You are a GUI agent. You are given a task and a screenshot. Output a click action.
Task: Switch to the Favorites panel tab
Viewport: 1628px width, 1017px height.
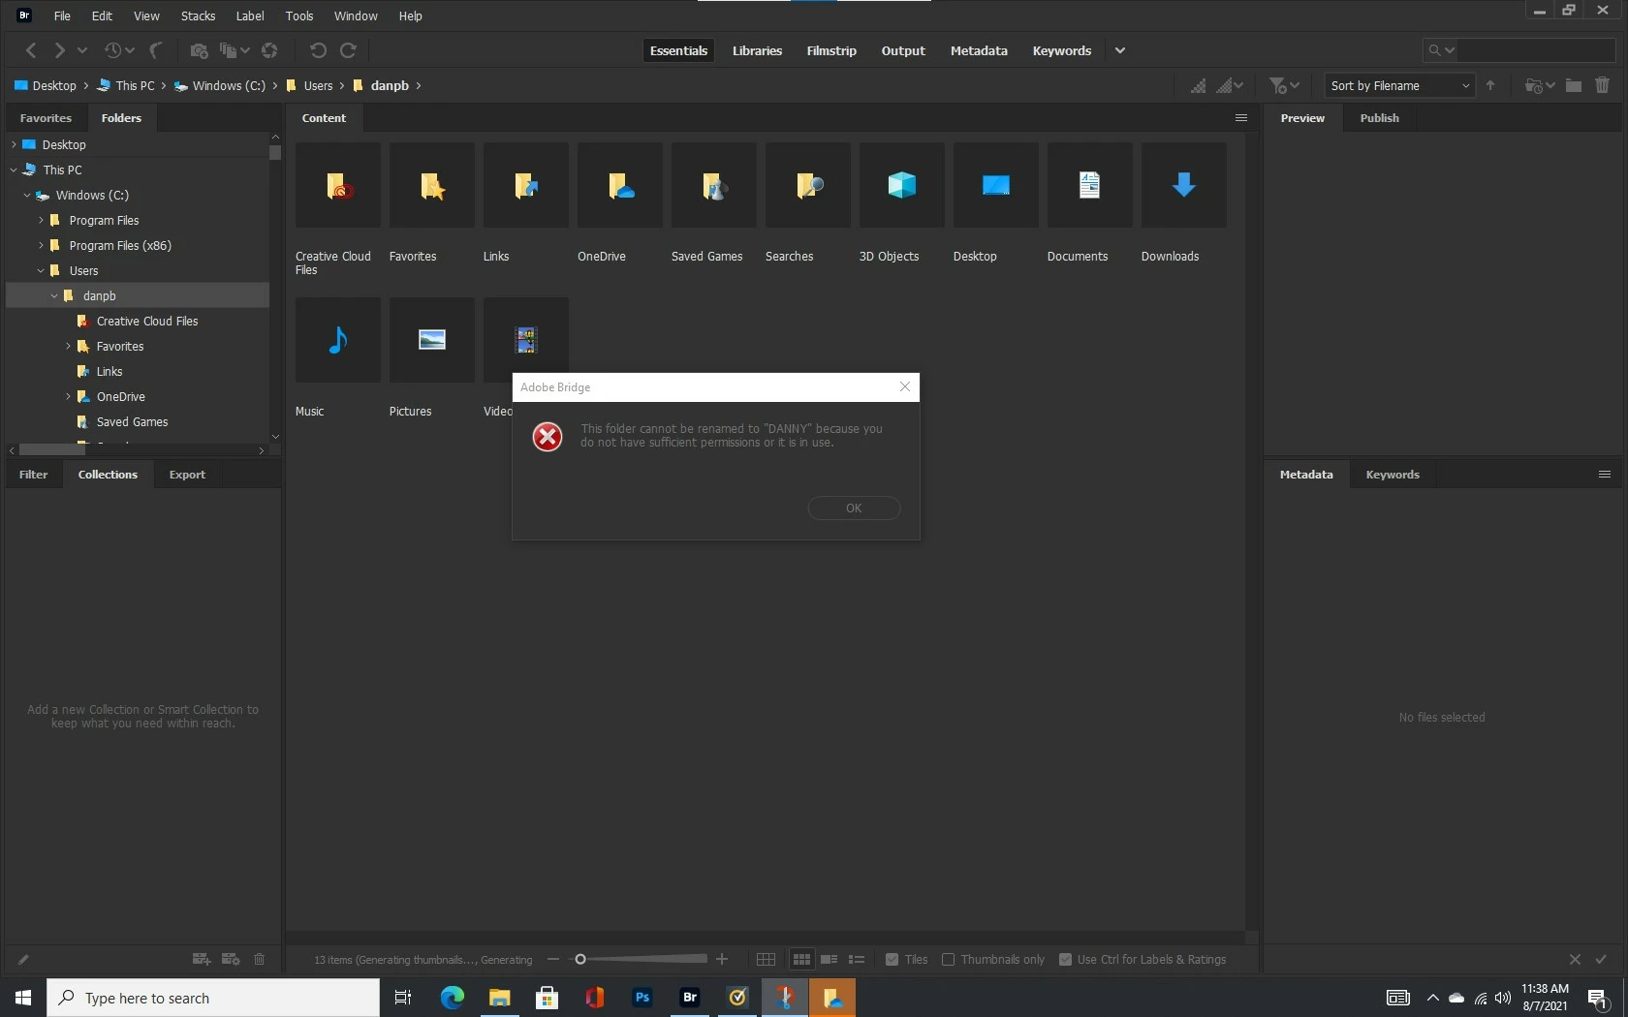pyautogui.click(x=46, y=118)
